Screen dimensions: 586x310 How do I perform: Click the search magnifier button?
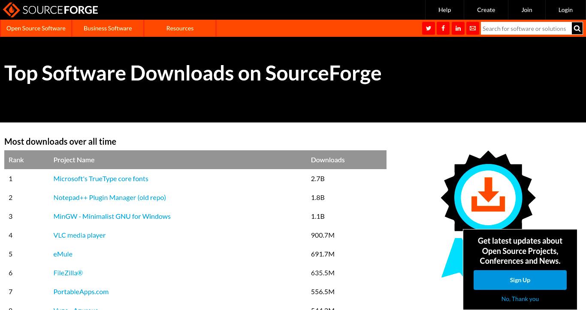577,28
